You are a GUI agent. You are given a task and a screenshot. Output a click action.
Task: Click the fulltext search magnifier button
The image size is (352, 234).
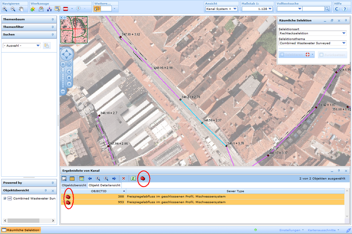coord(327,9)
